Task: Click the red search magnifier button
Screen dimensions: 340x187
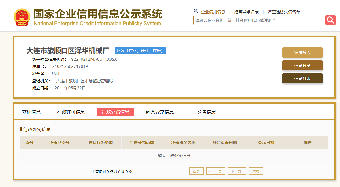Action: [x=330, y=20]
